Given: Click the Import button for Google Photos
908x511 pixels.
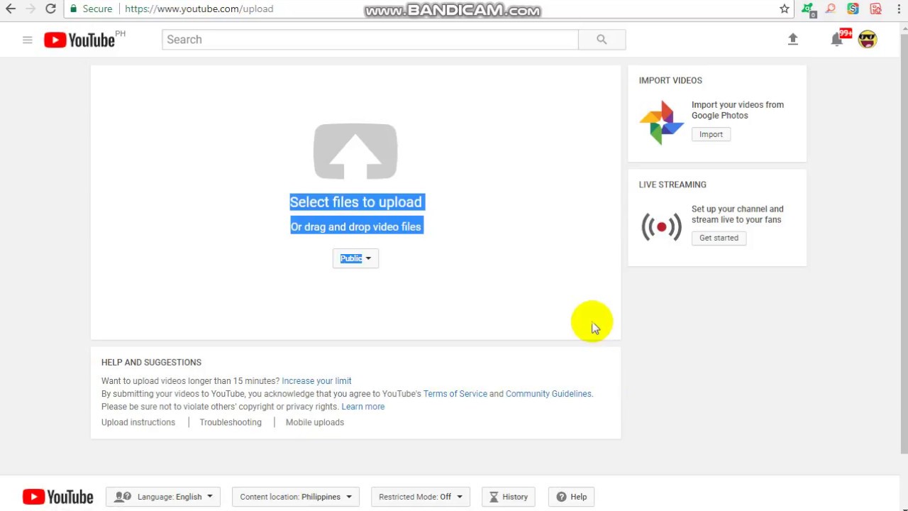Looking at the screenshot, I should coord(711,134).
